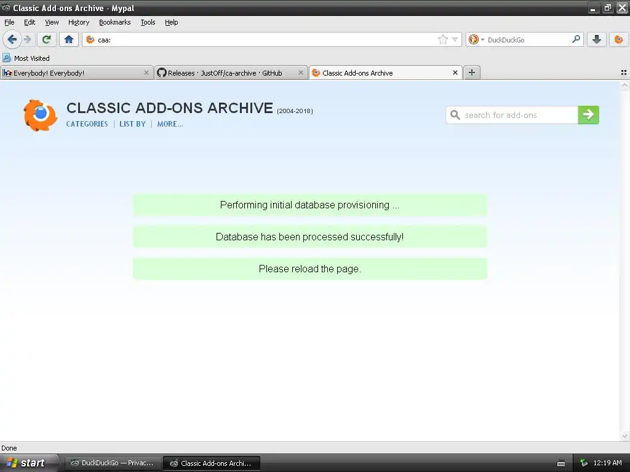
Task: Open the History menu
Action: (x=79, y=22)
